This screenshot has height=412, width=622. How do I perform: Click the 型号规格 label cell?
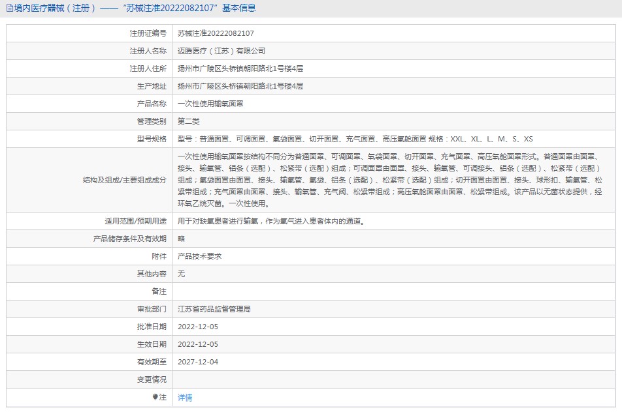90,139
